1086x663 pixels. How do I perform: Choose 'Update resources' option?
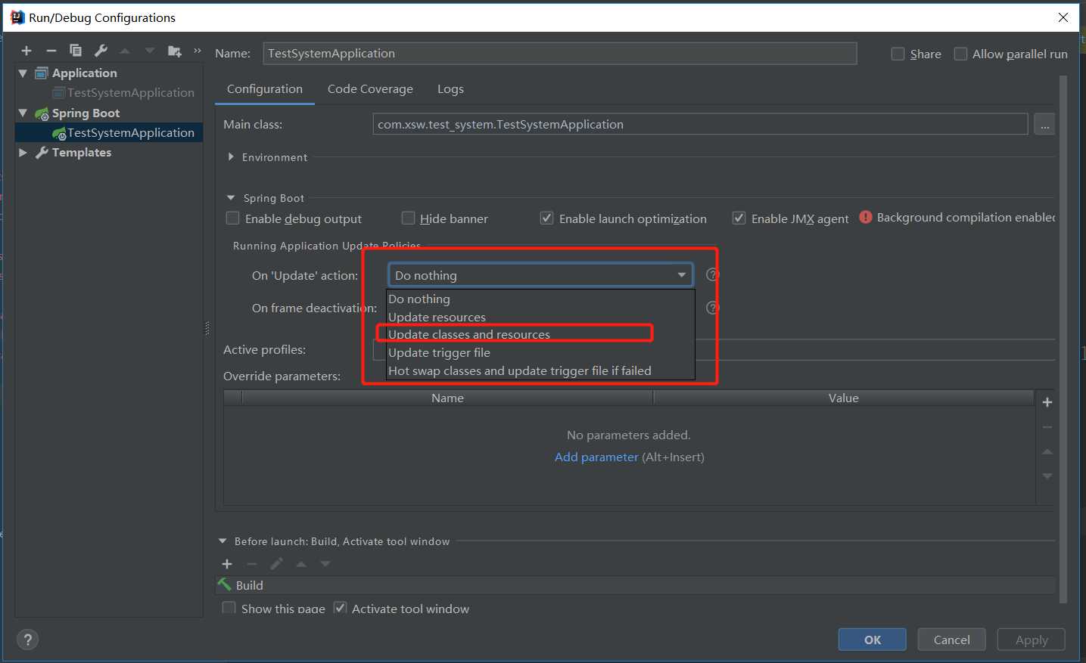[x=540, y=317]
